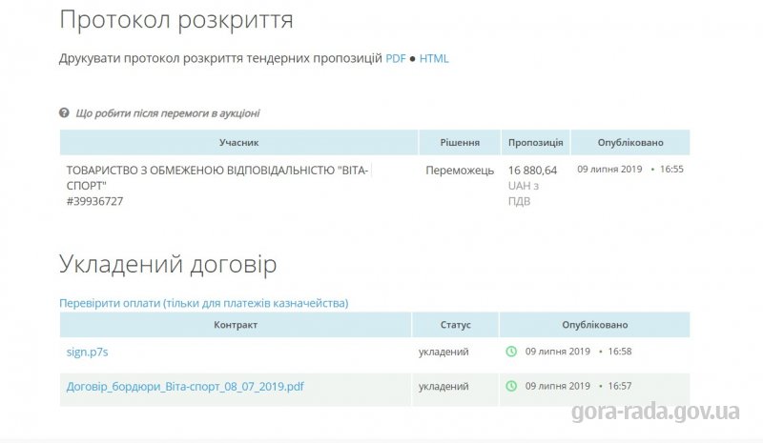The width and height of the screenshot is (763, 443).
Task: Click the timestamp 16:57 in Договір_бордюри row
Action: [x=619, y=386]
